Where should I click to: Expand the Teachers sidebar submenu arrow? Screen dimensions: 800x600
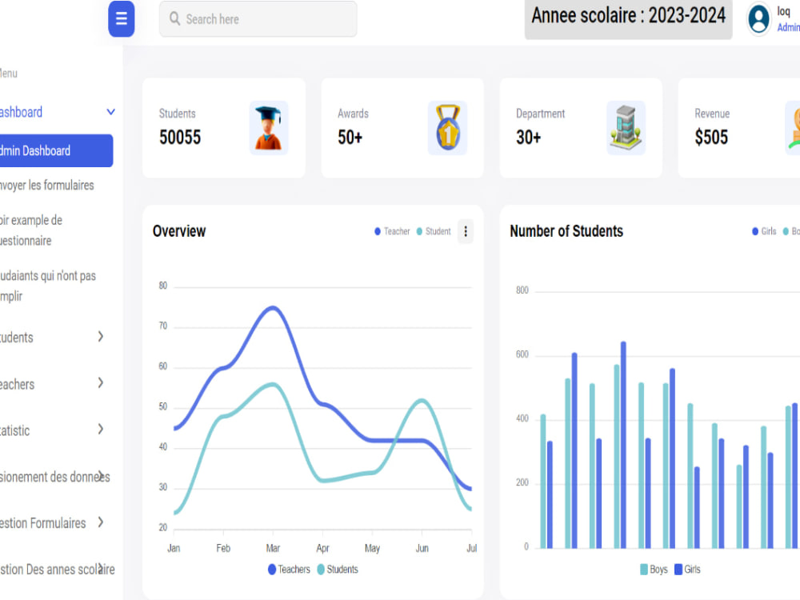click(x=101, y=382)
